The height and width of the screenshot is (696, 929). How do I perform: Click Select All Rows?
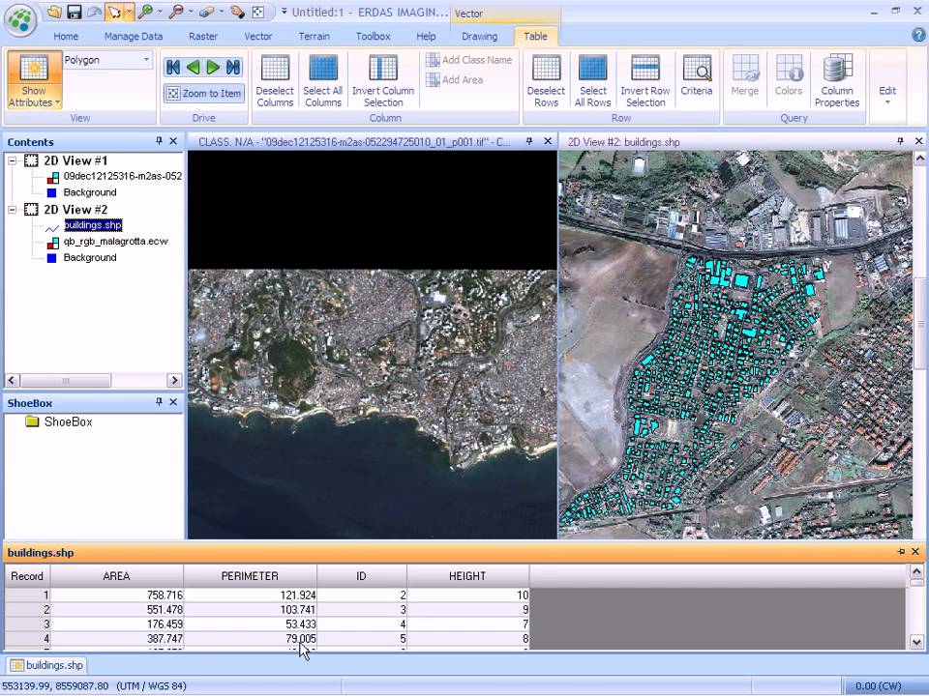point(593,80)
